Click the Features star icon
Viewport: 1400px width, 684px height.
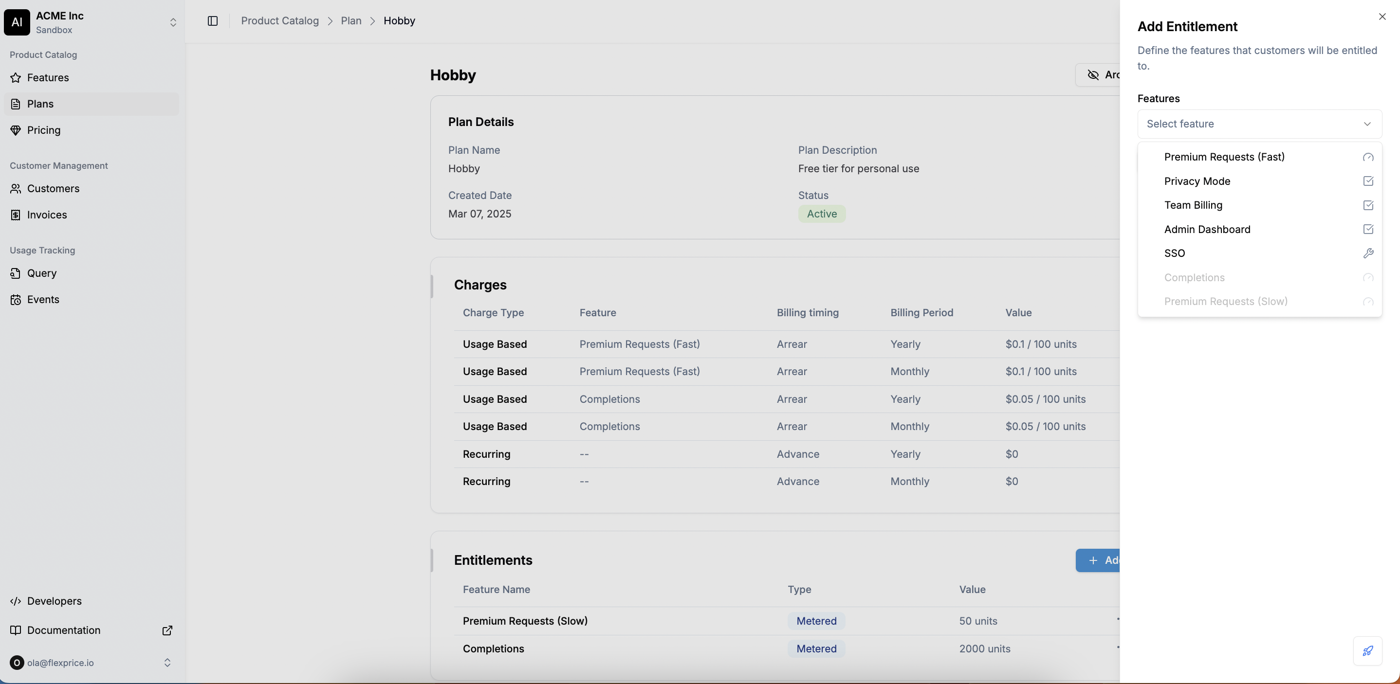[x=16, y=78]
